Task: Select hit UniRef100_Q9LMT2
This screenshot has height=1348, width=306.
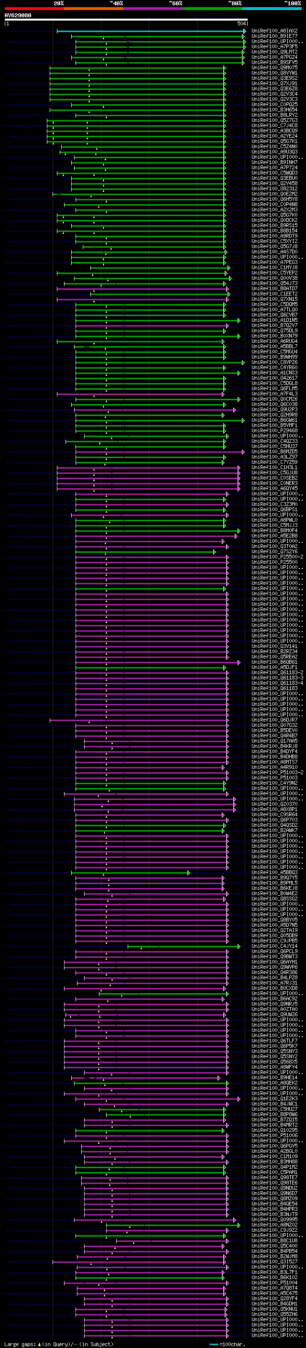Action: pyautogui.click(x=274, y=52)
